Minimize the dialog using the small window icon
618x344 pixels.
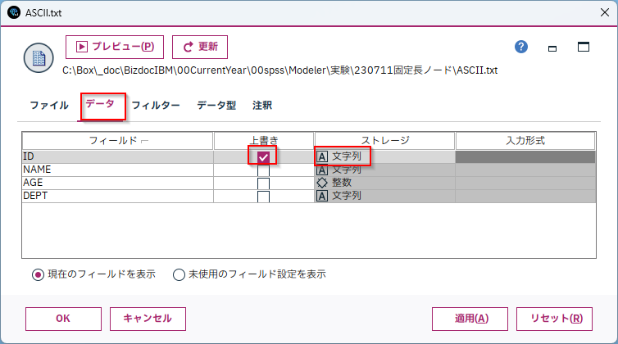coord(552,48)
